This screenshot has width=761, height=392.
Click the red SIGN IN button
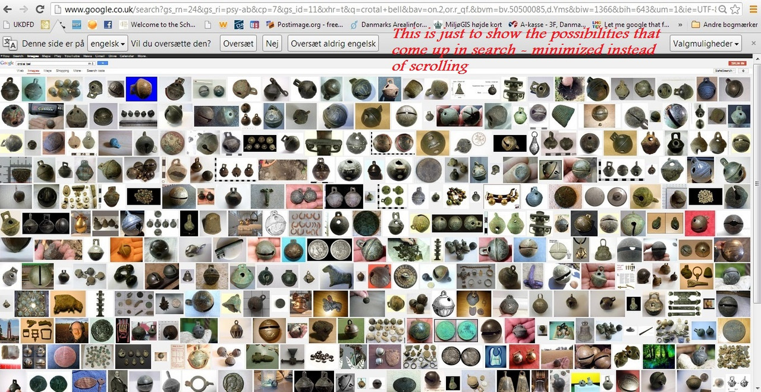coord(737,63)
